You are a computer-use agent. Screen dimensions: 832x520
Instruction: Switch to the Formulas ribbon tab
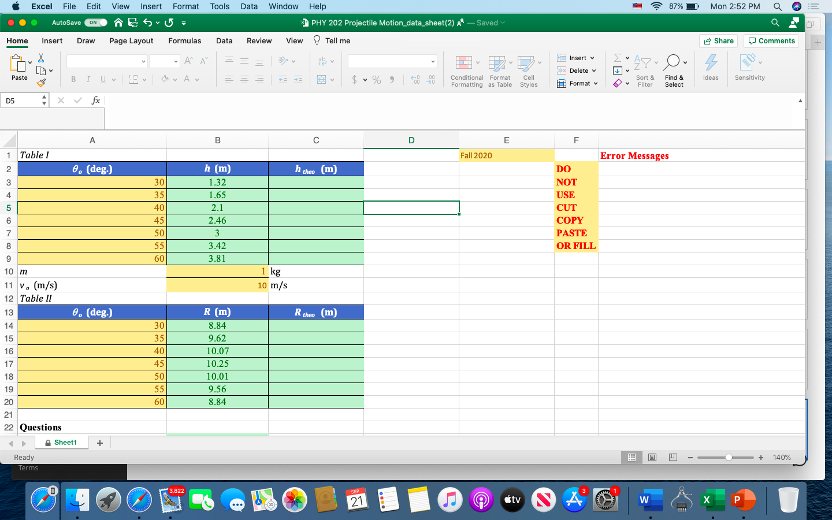(184, 40)
